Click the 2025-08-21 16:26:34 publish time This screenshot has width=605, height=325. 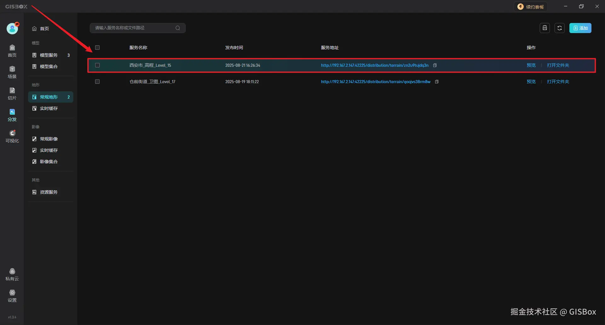[243, 66]
